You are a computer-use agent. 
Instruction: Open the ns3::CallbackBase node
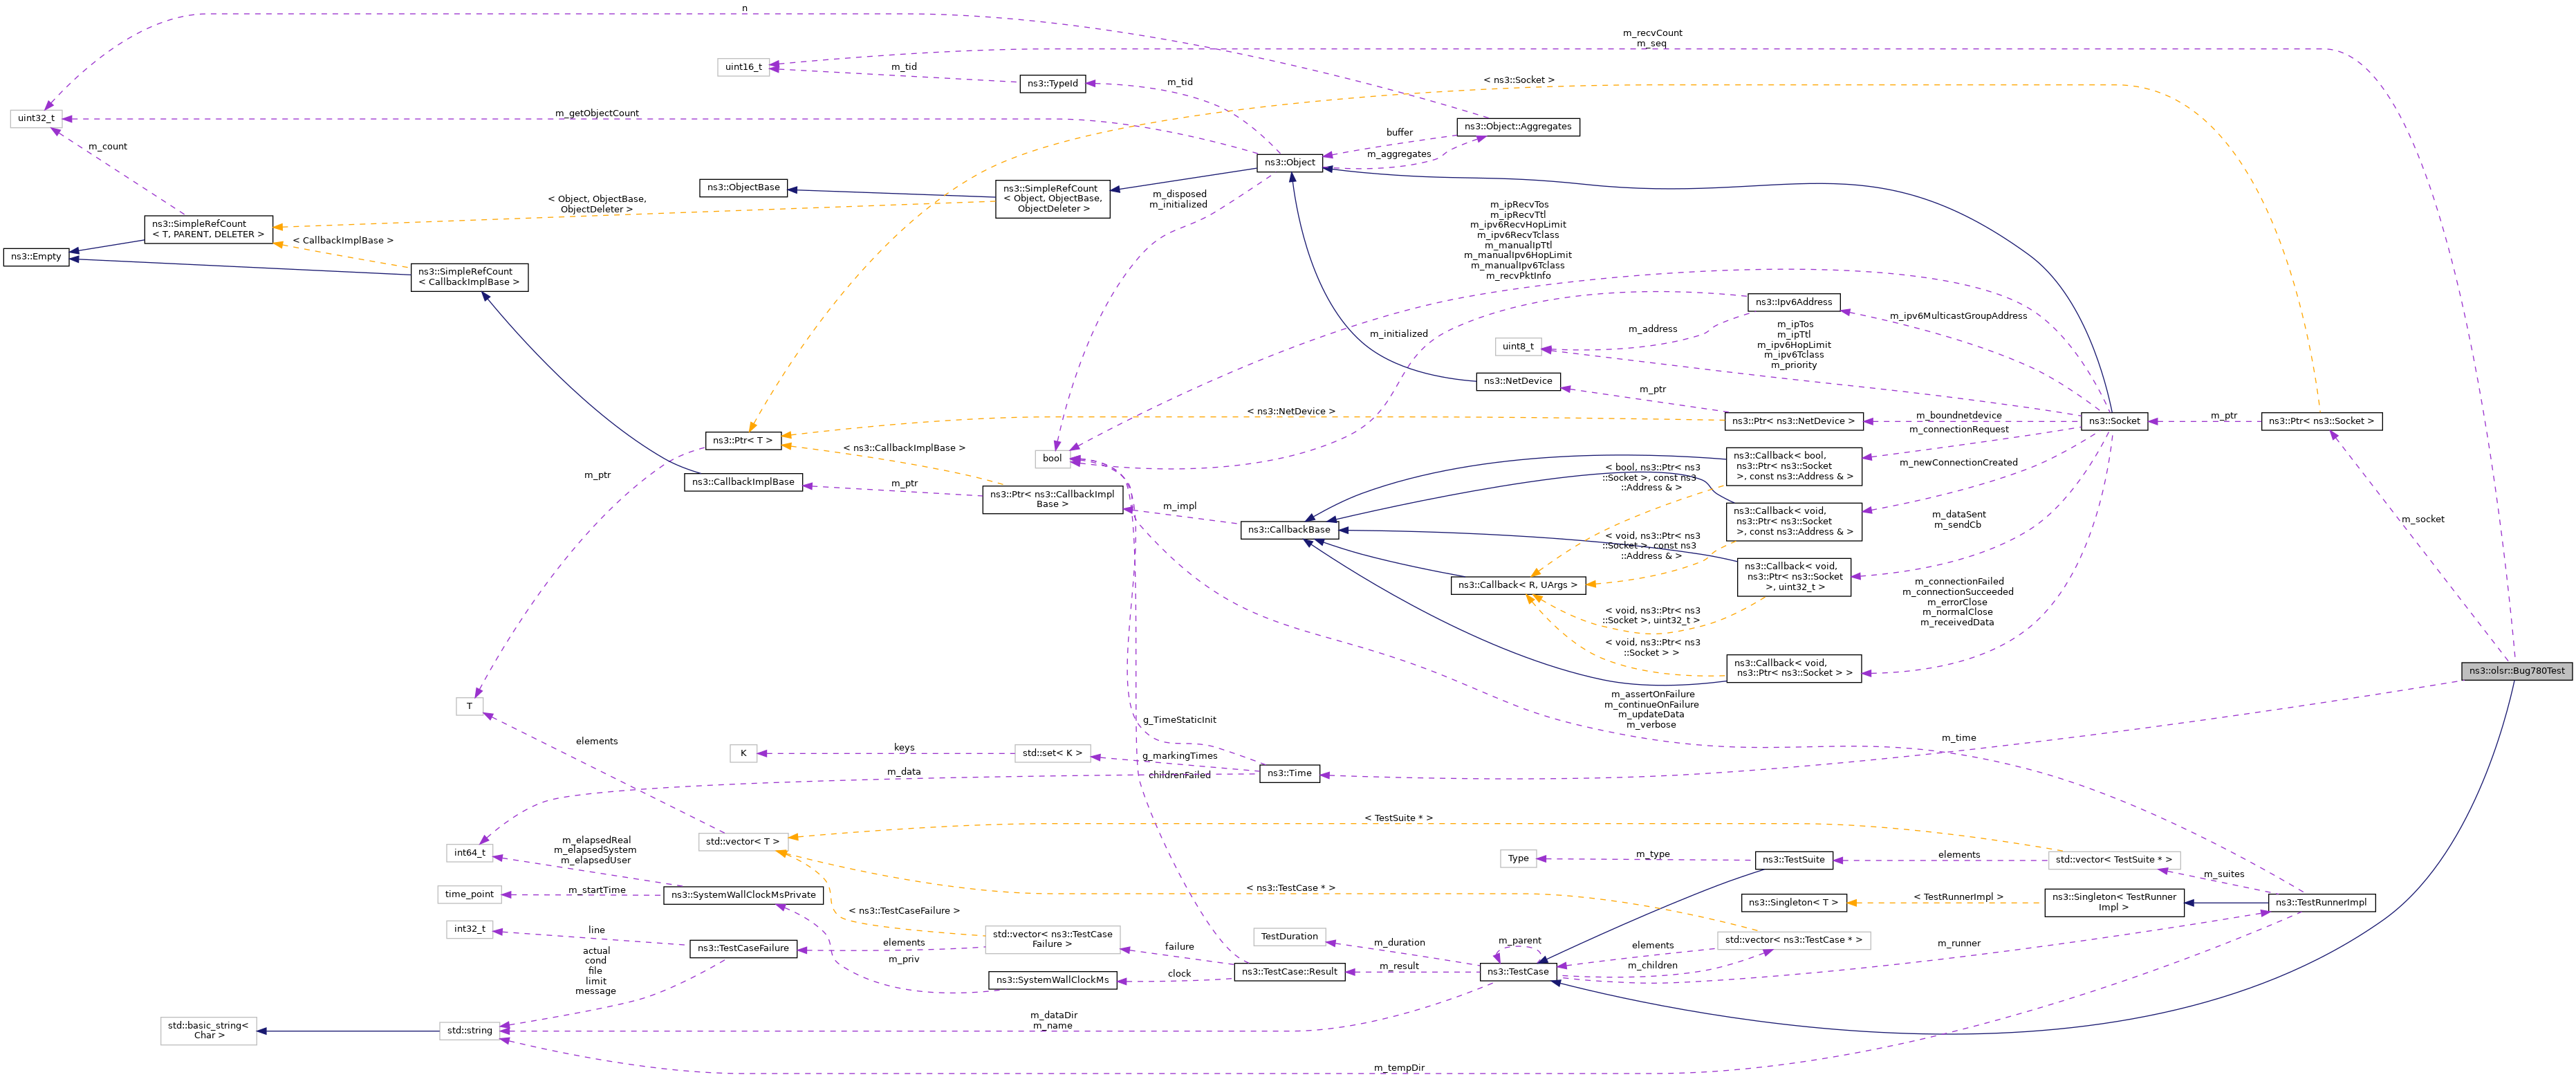tap(1289, 530)
